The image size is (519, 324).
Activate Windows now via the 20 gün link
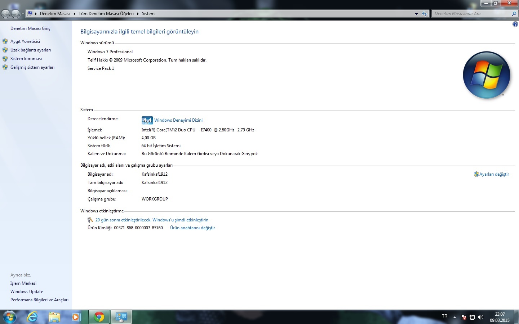tap(152, 220)
